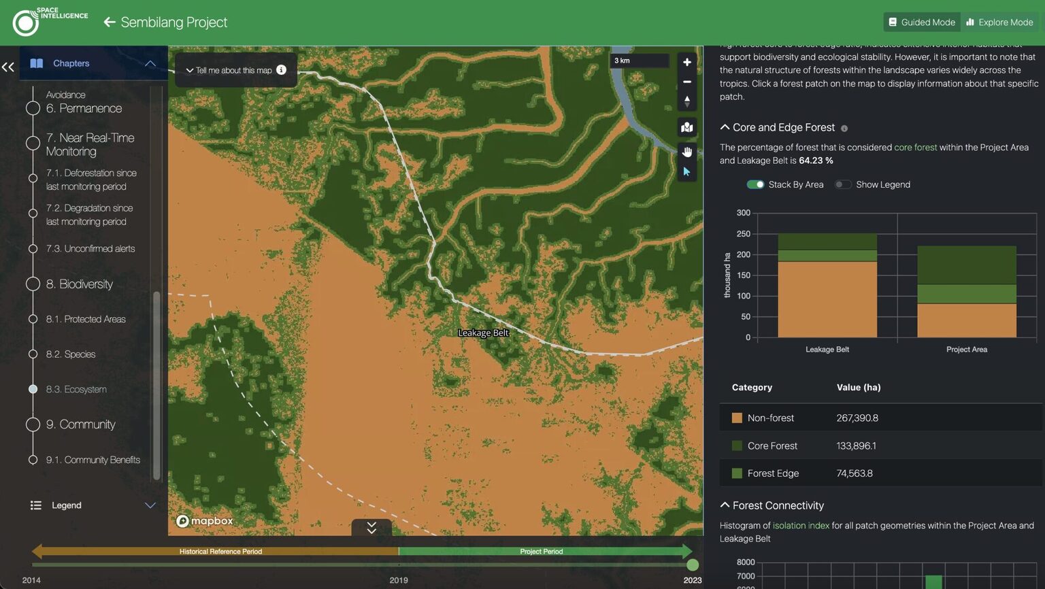
Task: Click the Core Forest value 133,896.1
Action: point(856,445)
